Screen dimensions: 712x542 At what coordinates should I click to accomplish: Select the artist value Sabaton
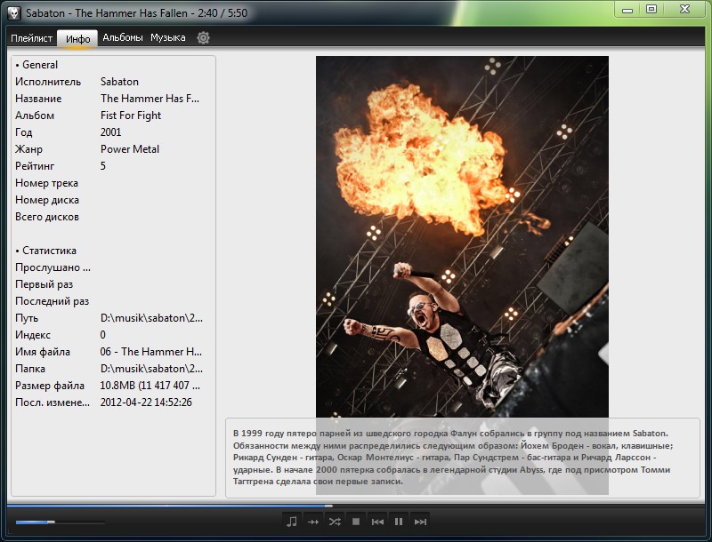pos(119,82)
